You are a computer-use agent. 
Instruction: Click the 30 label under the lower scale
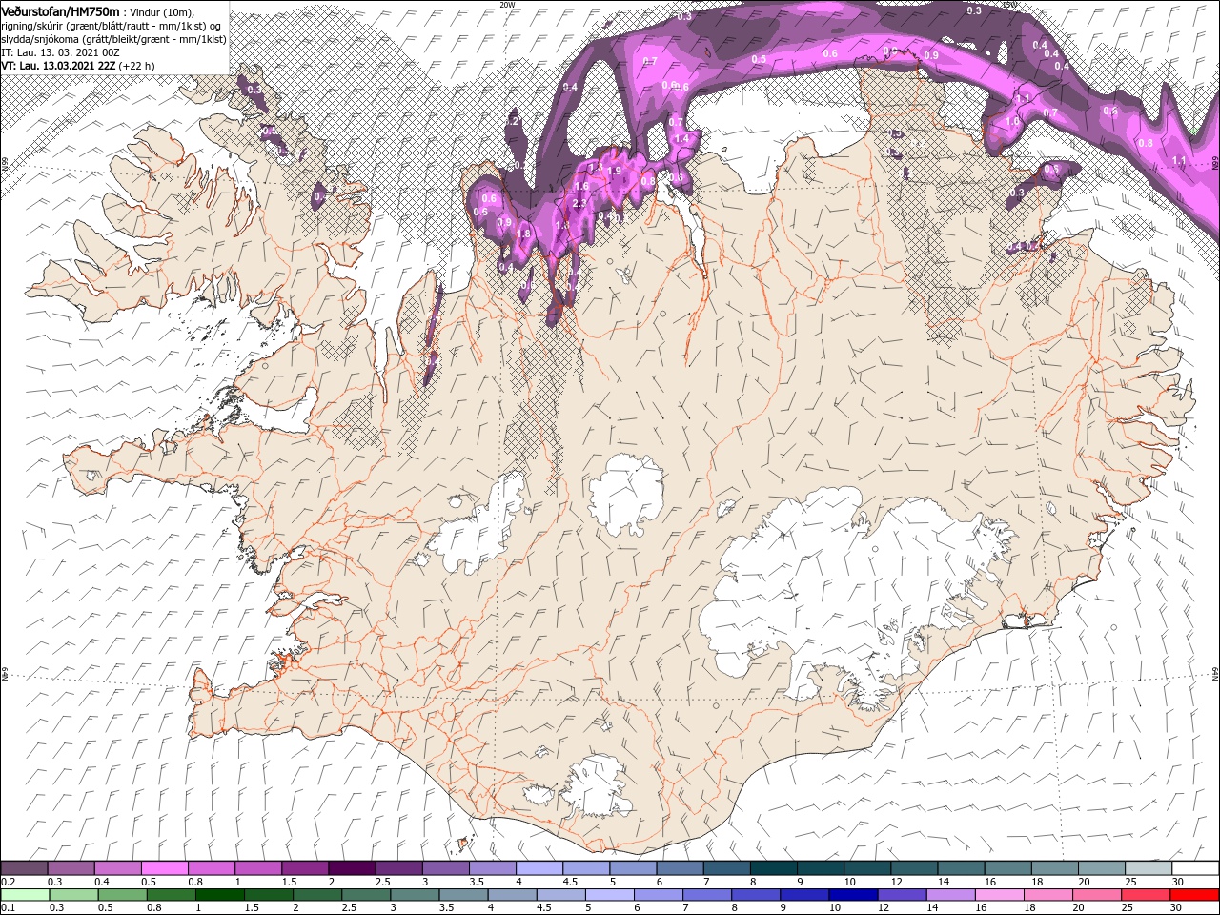click(x=1176, y=908)
